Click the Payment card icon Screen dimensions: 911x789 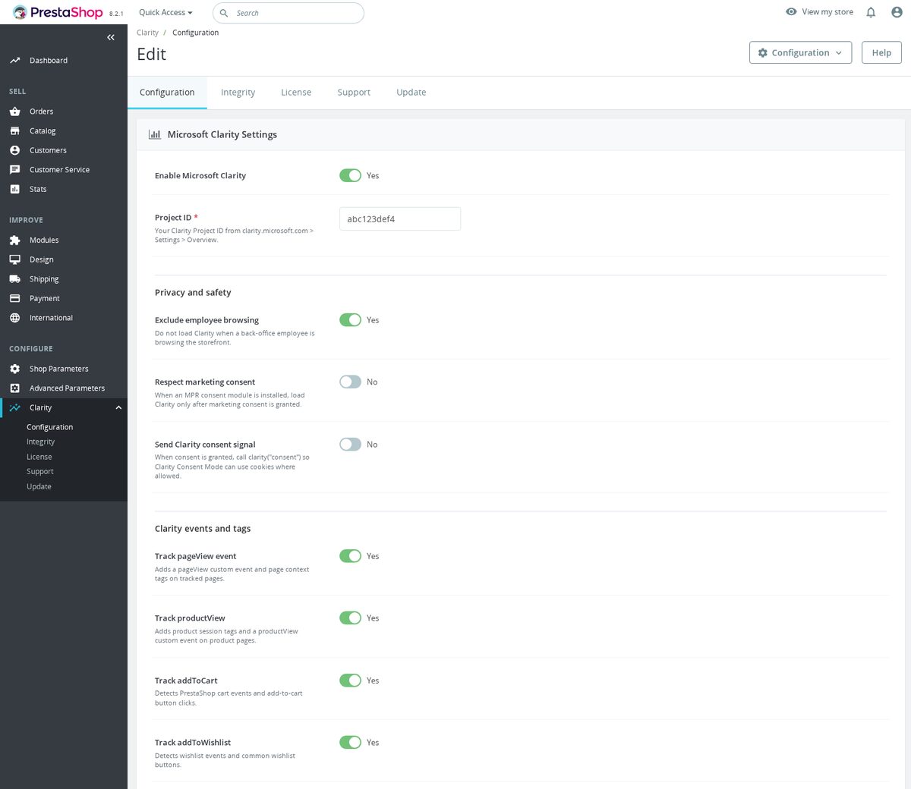click(x=14, y=298)
